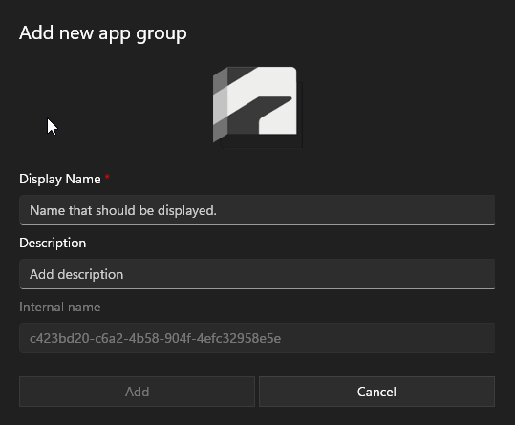Click the 'Add new app group' title
Viewport: 515px width, 425px height.
(x=103, y=33)
